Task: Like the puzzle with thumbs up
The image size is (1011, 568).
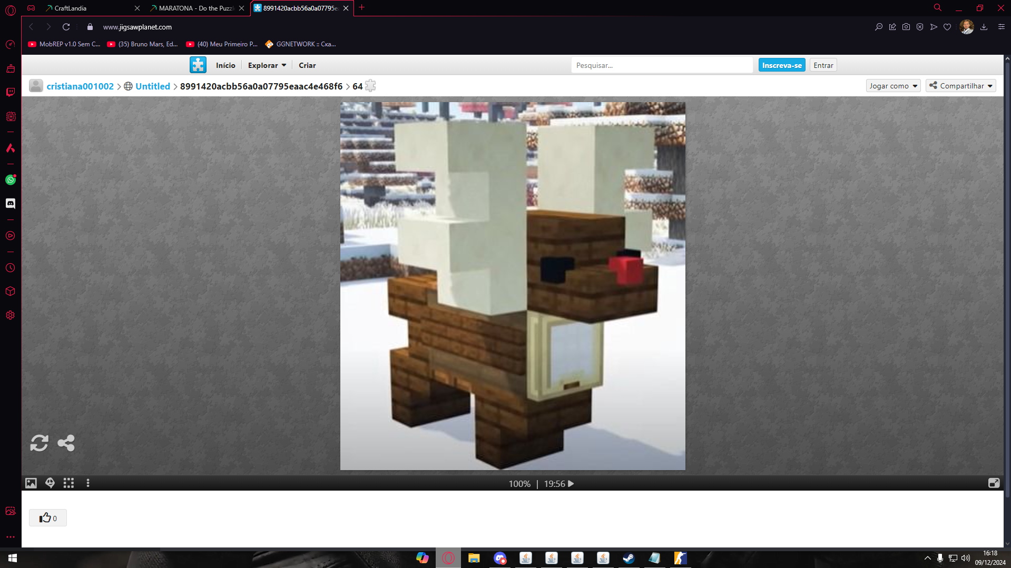Action: pos(48,518)
